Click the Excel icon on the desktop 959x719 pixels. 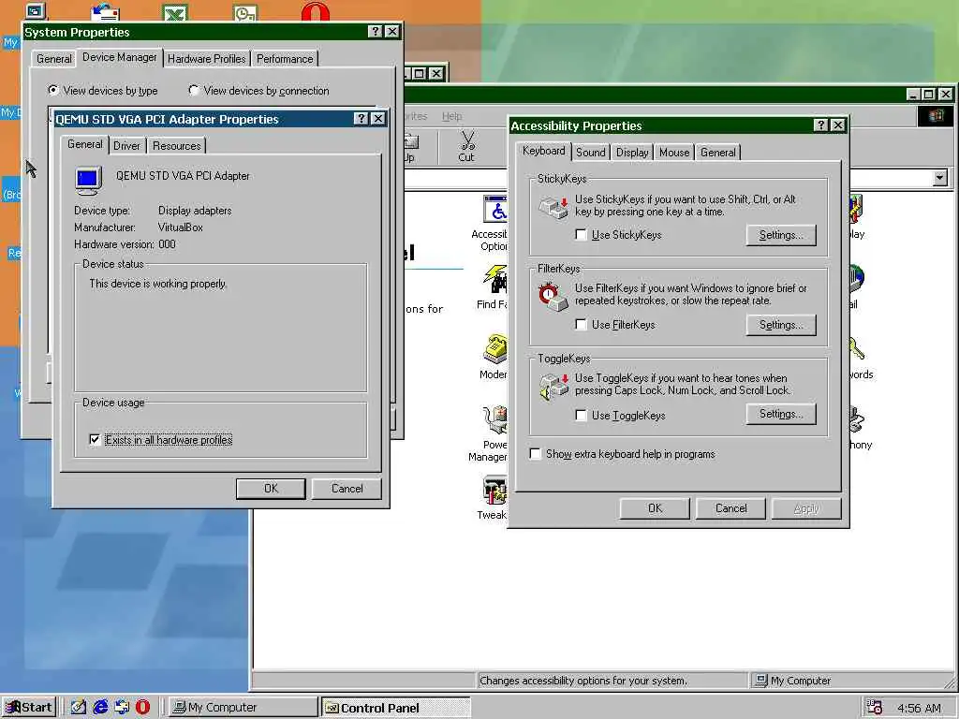tap(175, 12)
